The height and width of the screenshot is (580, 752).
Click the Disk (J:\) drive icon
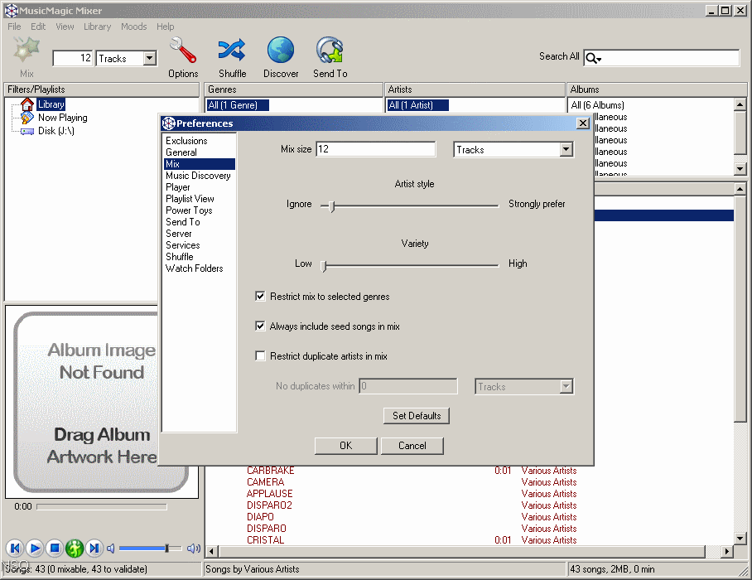[x=27, y=131]
